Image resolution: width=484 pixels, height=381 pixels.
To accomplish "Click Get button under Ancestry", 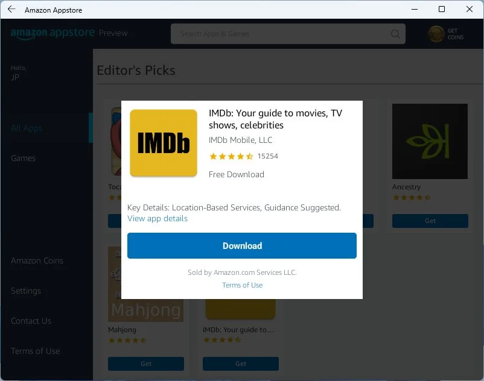I will coord(430,221).
